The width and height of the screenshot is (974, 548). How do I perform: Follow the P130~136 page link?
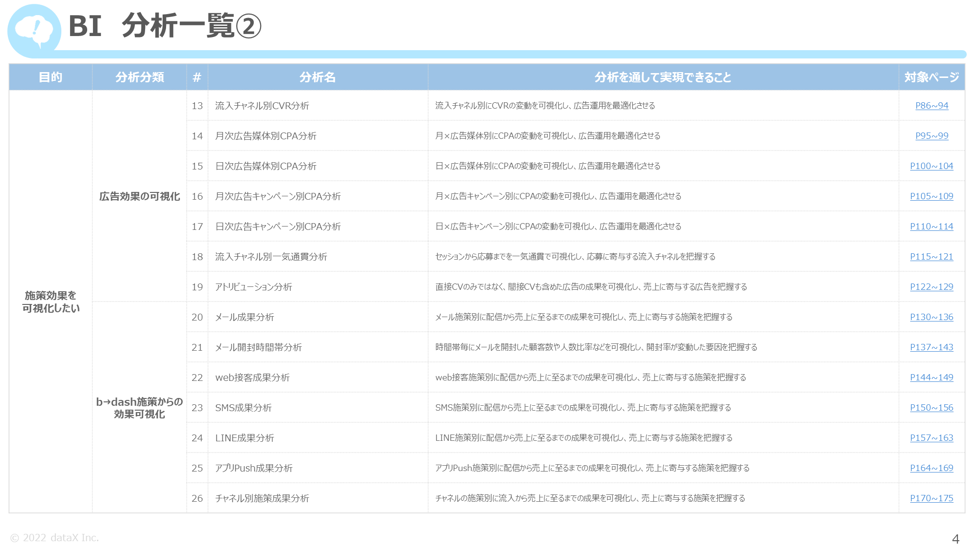coord(932,317)
